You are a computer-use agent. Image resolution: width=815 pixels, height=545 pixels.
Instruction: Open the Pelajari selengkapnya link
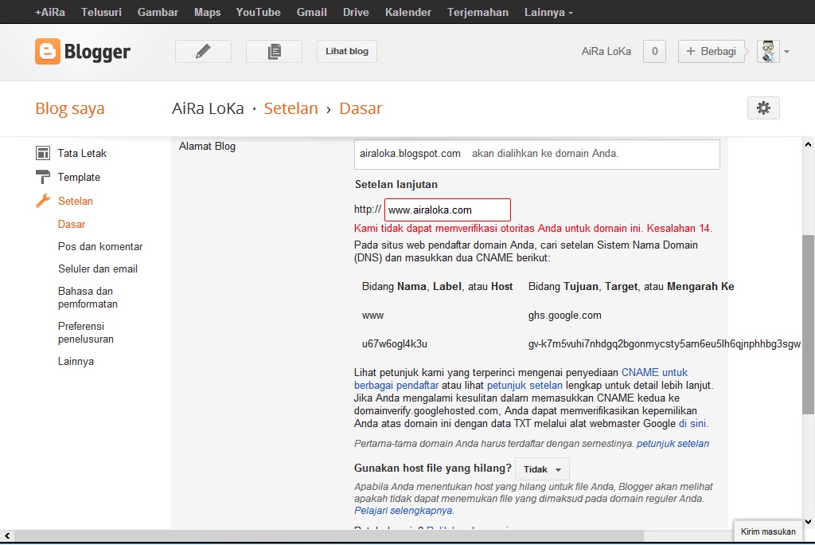[404, 512]
